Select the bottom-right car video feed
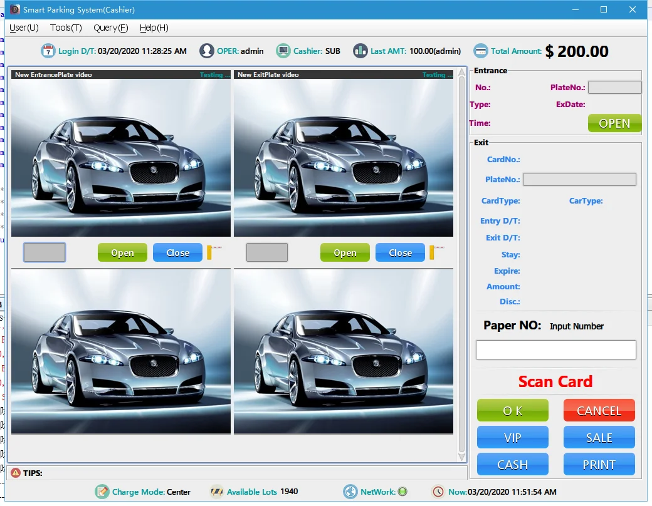 [344, 351]
